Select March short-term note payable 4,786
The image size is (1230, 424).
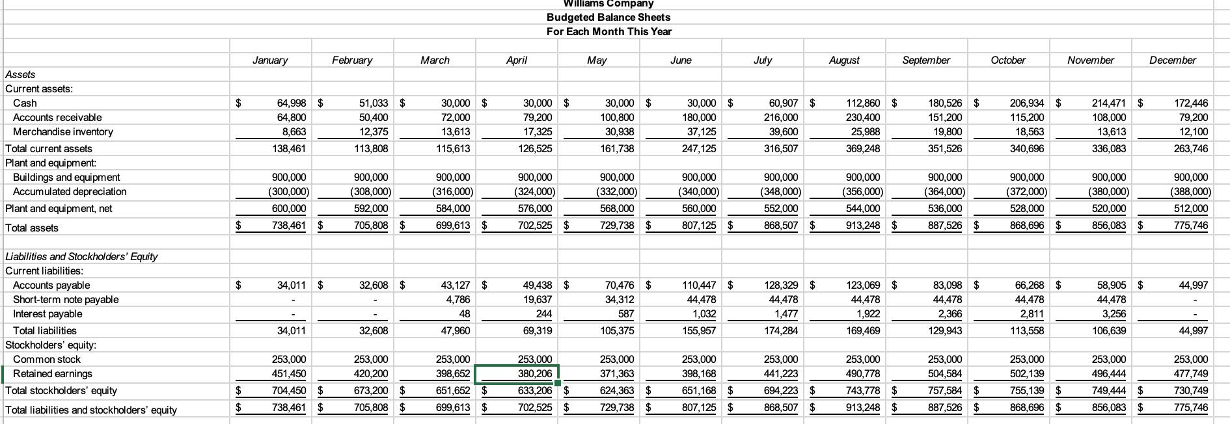pos(458,299)
